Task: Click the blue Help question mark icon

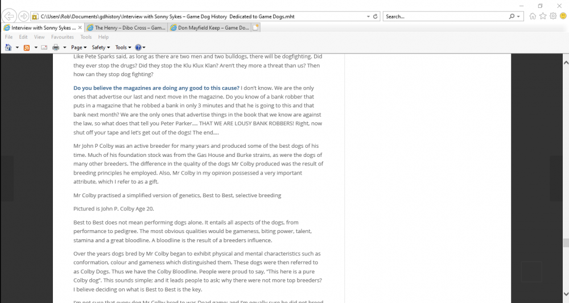Action: pos(138,48)
